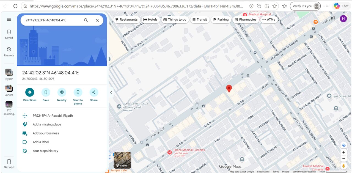This screenshot has width=352, height=173.
Task: Click the Get app phone icon
Action: click(9, 162)
